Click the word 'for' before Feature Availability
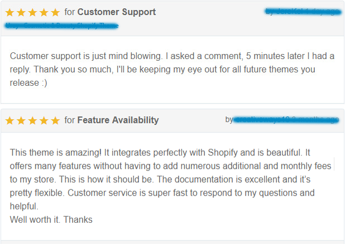 tap(70, 120)
